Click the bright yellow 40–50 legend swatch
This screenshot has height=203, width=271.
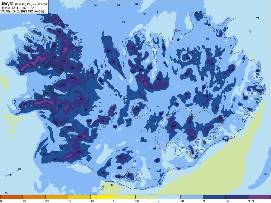pyautogui.click(x=102, y=197)
